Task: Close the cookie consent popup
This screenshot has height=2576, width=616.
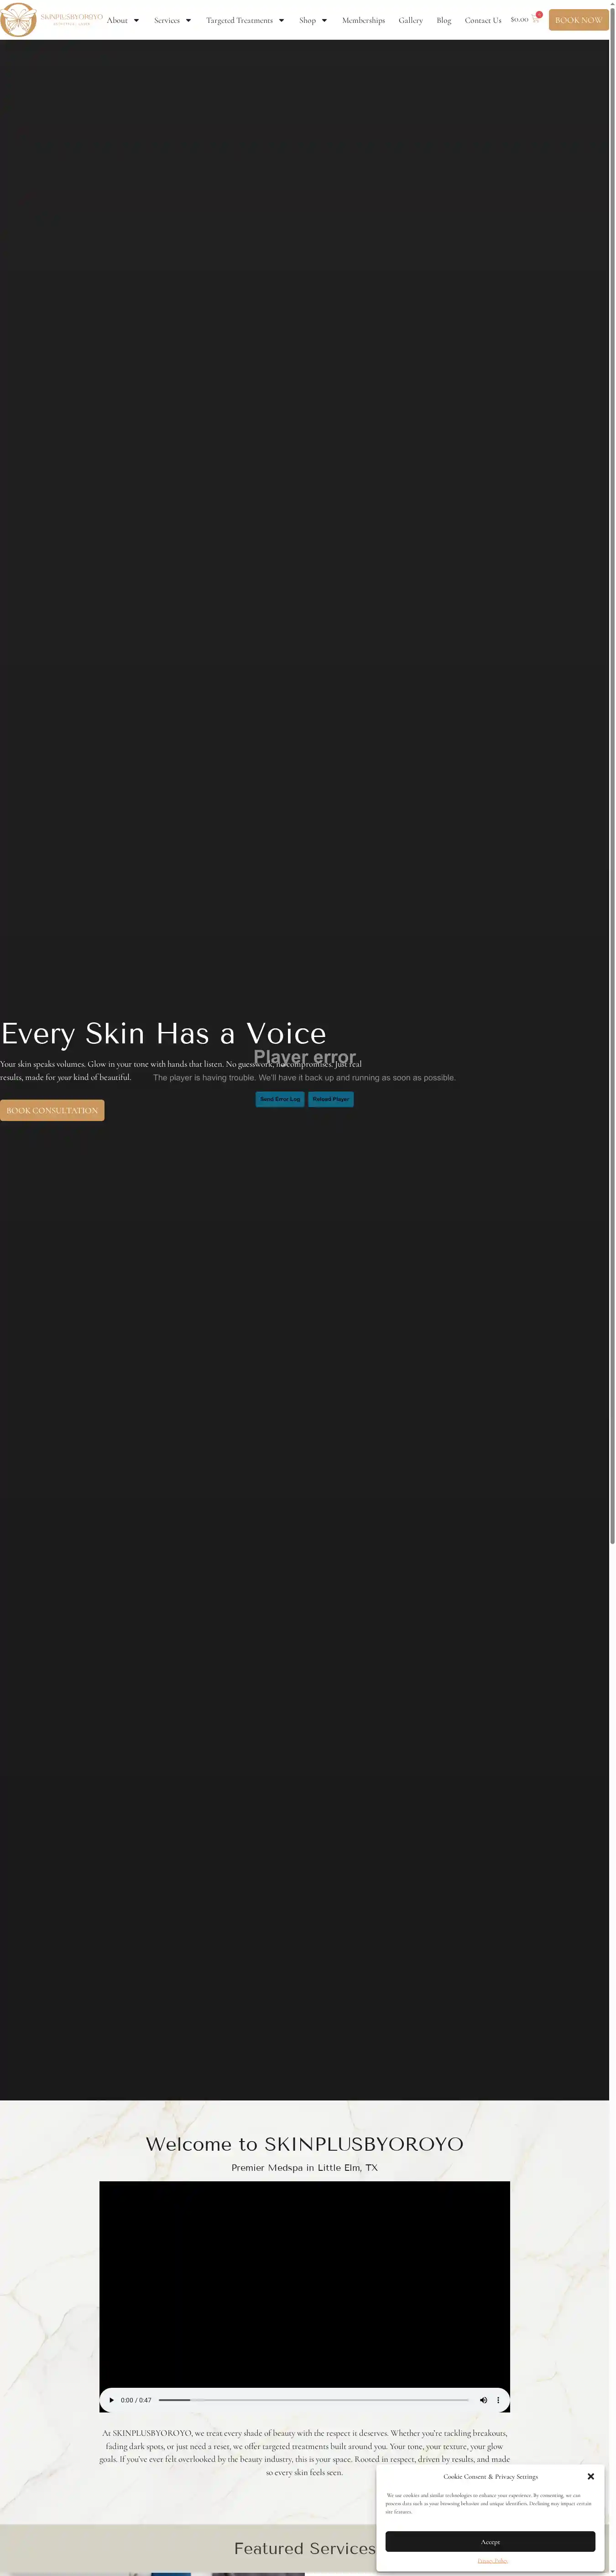Action: click(590, 2476)
